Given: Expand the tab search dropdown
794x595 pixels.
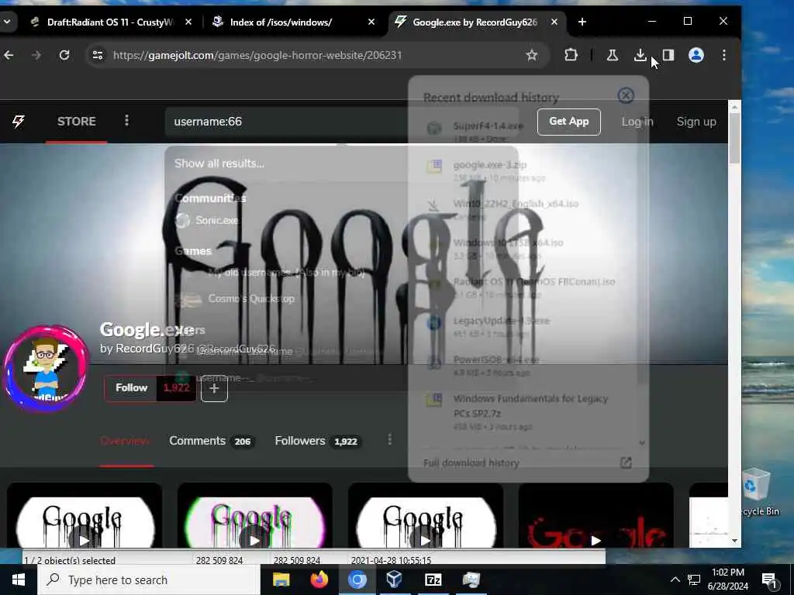Looking at the screenshot, I should click(7, 22).
